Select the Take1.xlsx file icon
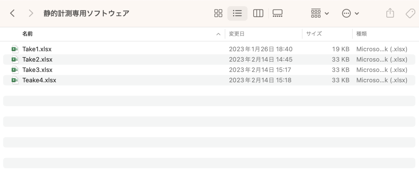419x177 pixels. (x=15, y=49)
